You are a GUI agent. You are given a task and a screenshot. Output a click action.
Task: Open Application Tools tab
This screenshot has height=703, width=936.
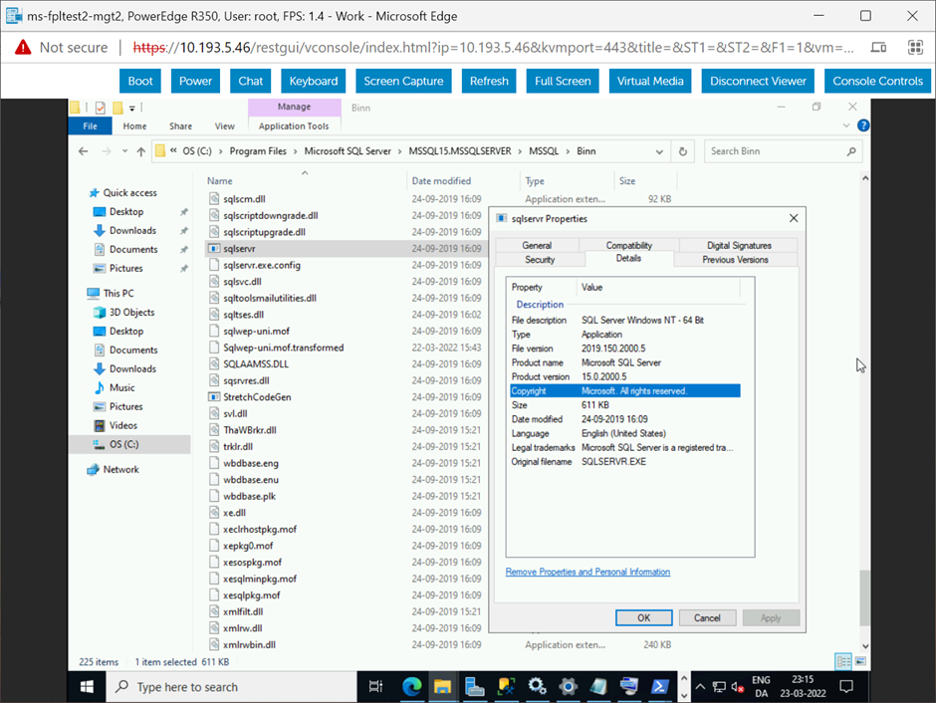(x=294, y=125)
